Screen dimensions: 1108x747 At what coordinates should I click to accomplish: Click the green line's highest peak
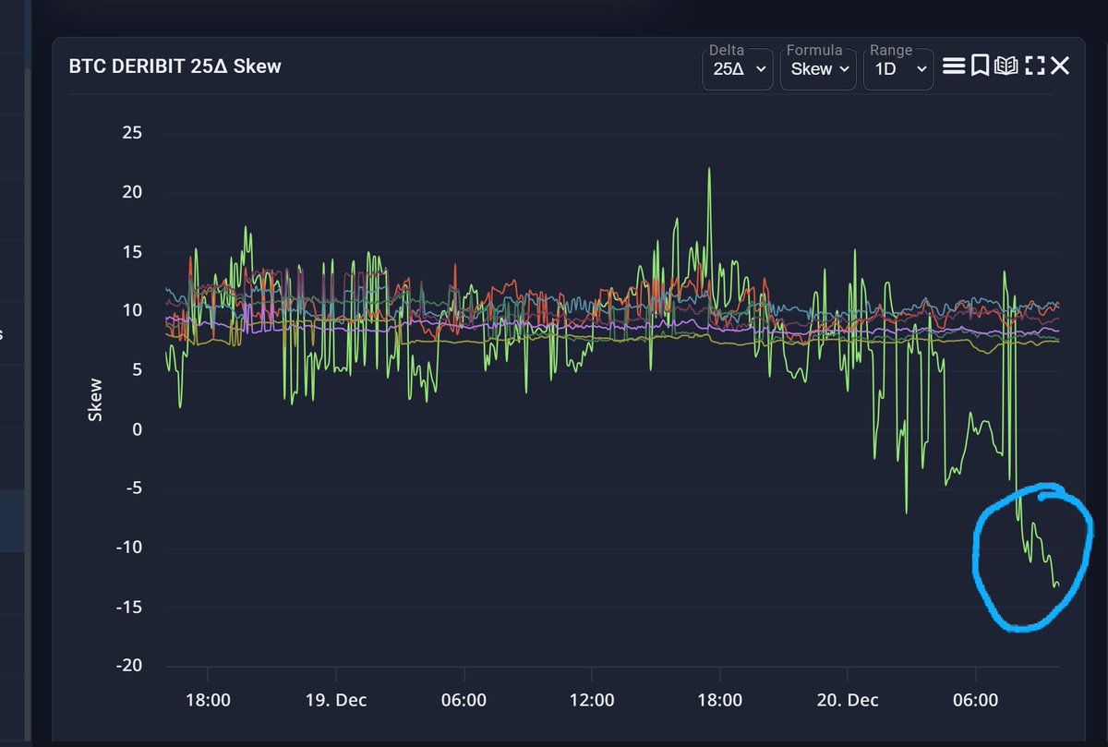tap(709, 170)
